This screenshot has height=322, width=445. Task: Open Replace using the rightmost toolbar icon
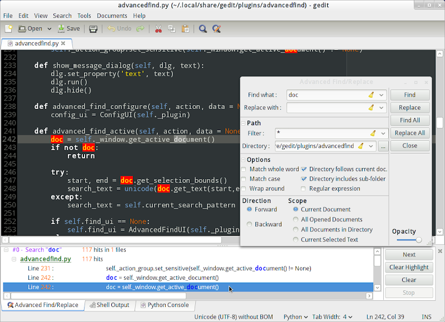[217, 28]
